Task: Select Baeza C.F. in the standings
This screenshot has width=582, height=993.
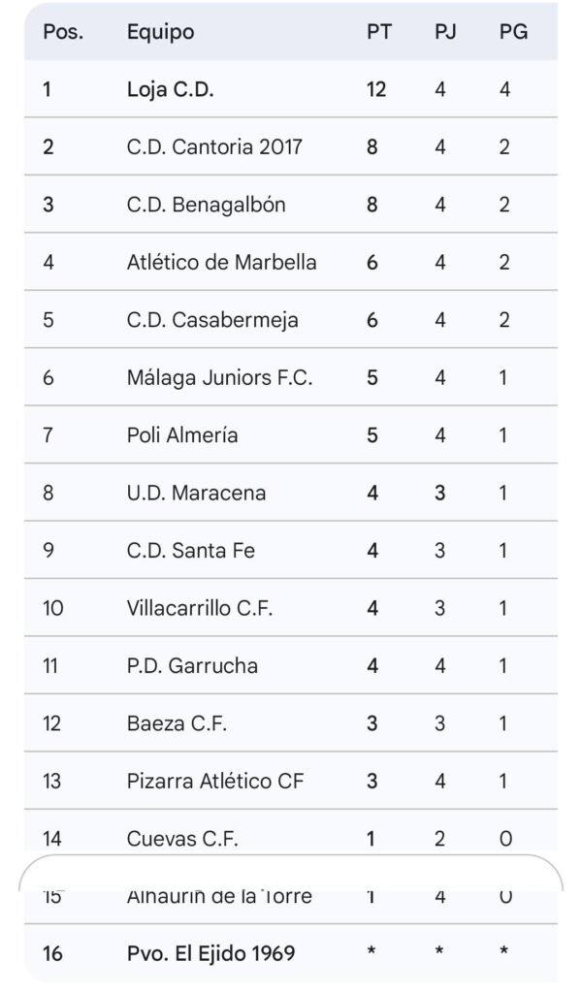Action: [177, 723]
